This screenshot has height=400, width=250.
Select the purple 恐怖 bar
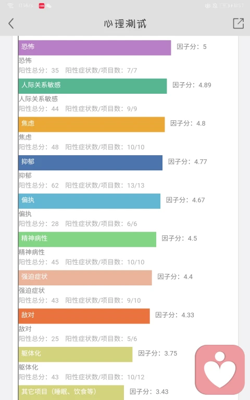95,48
